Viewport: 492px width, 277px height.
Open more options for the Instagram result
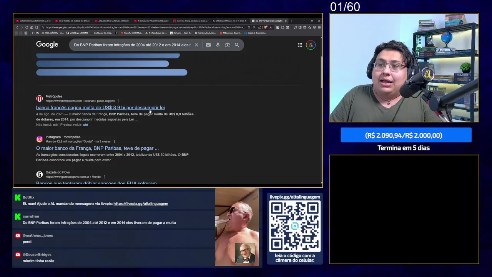coord(114,142)
